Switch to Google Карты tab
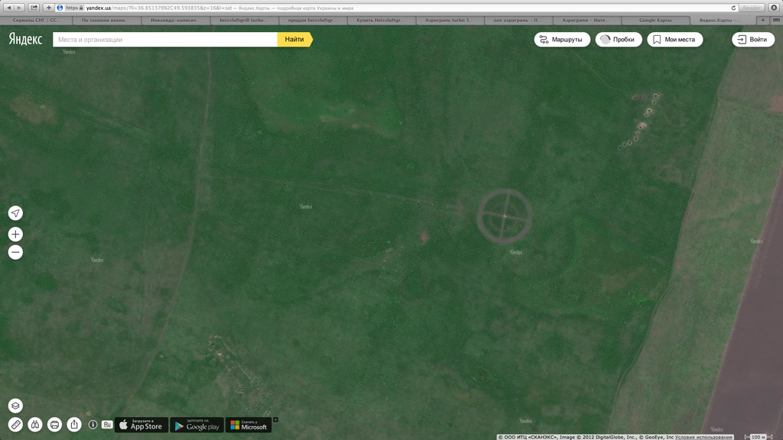Viewport: 783px width, 440px height. pyautogui.click(x=655, y=20)
